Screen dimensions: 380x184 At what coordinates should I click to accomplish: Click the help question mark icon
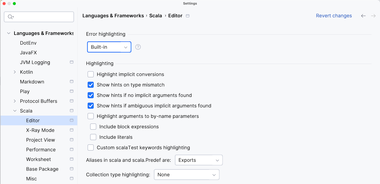138,47
